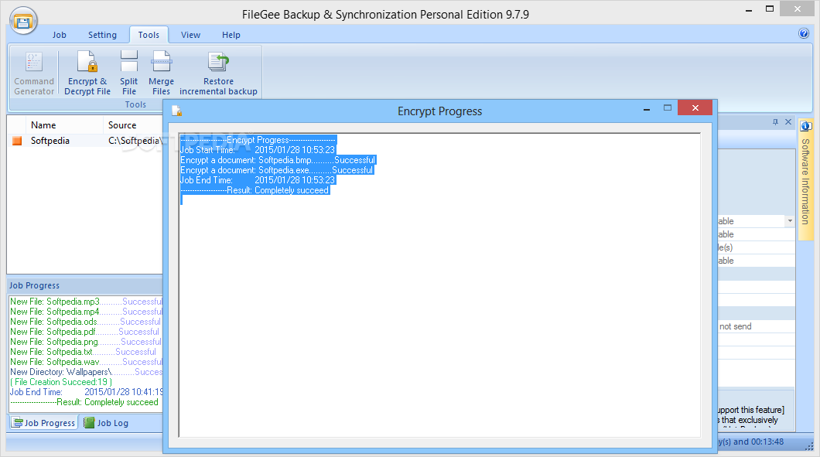This screenshot has height=457, width=820.
Task: Click the New File: Softpedia.ods log line
Action: 85,322
